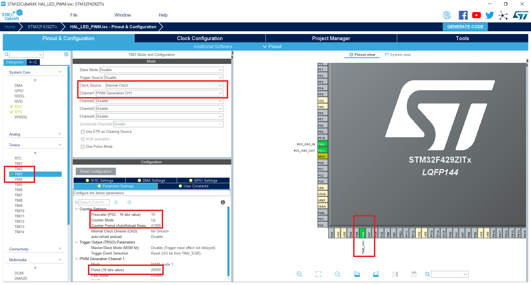Zoom out of the pinout view

tap(337, 274)
